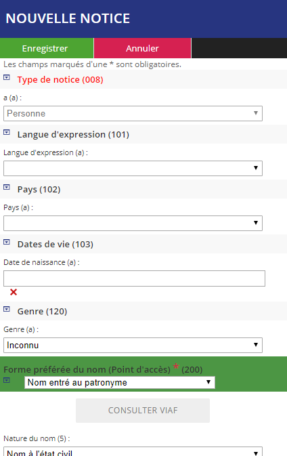Collapse the Dates de vie (103) section icon
Viewport: 287px width, 456px height.
pos(6,242)
